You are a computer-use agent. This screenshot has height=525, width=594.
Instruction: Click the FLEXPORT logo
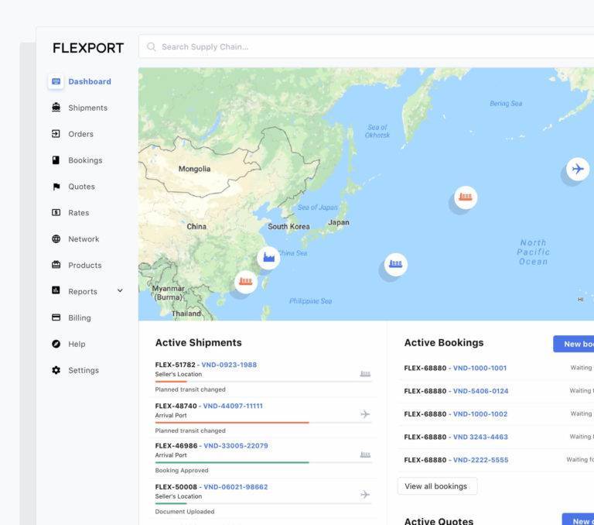[88, 48]
